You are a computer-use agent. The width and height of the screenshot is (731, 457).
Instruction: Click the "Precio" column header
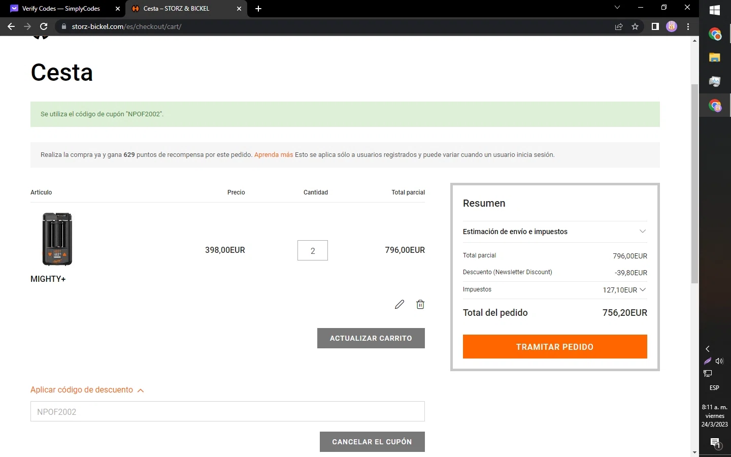pos(236,192)
